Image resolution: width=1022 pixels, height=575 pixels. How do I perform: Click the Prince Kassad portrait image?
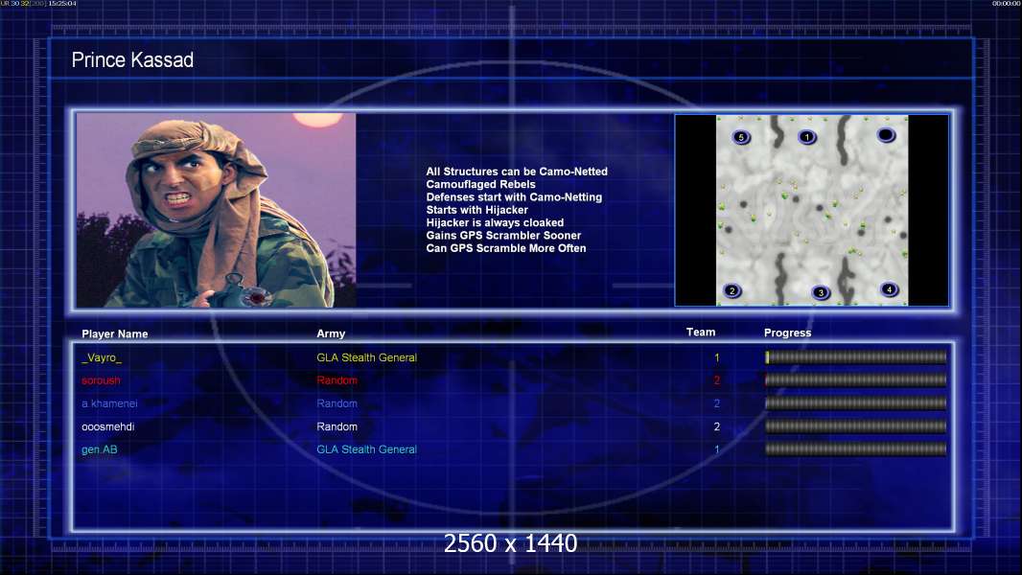pos(217,210)
